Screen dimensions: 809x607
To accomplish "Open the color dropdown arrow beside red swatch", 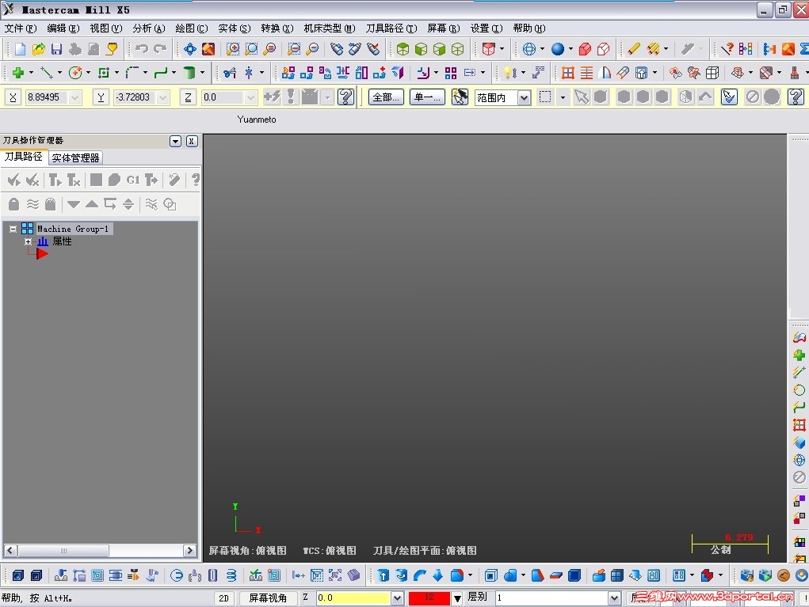I will pos(457,599).
